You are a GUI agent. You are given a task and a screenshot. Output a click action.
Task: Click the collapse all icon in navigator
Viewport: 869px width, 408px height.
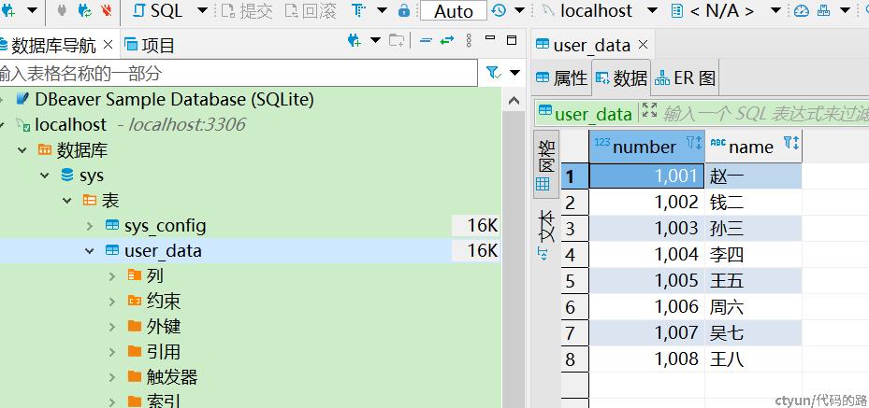426,41
